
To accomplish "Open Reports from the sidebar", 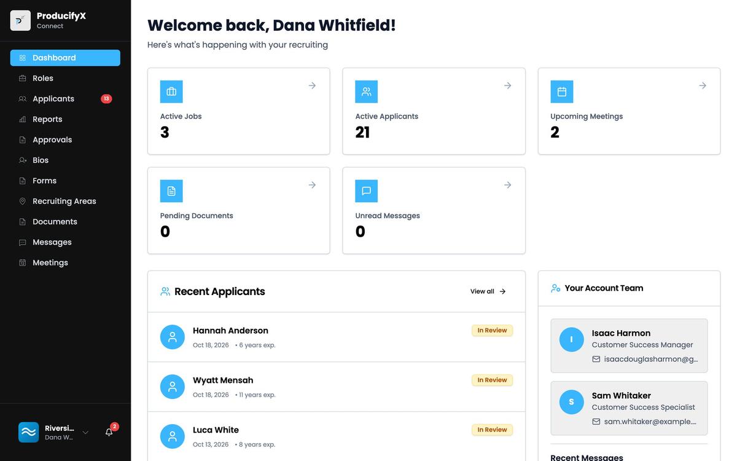I will coord(65,119).
